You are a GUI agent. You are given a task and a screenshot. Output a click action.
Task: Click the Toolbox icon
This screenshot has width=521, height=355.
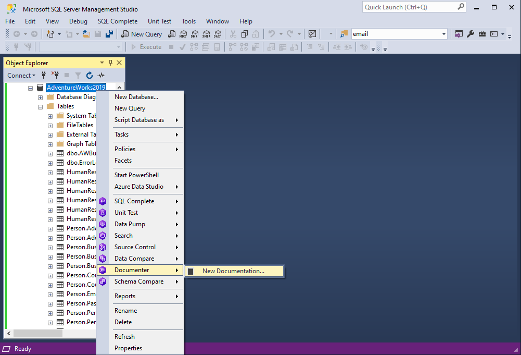pos(482,34)
